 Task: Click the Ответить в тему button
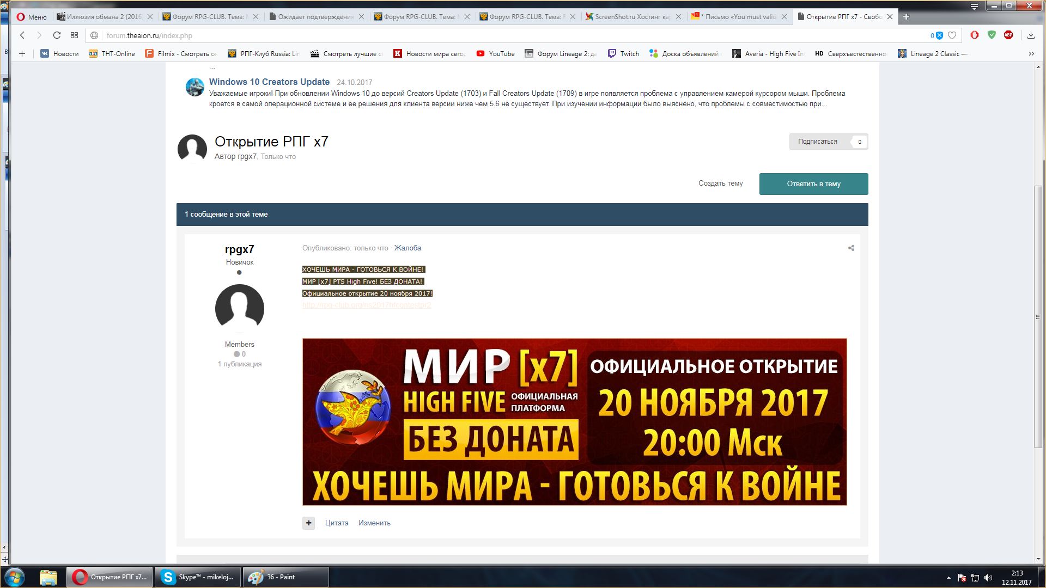(813, 184)
